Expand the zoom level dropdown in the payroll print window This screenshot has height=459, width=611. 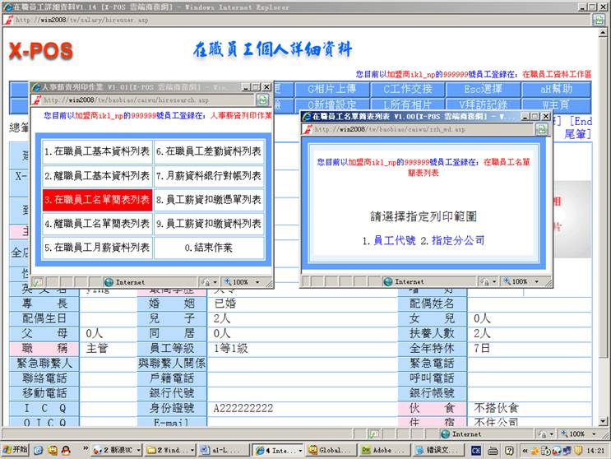(240, 281)
